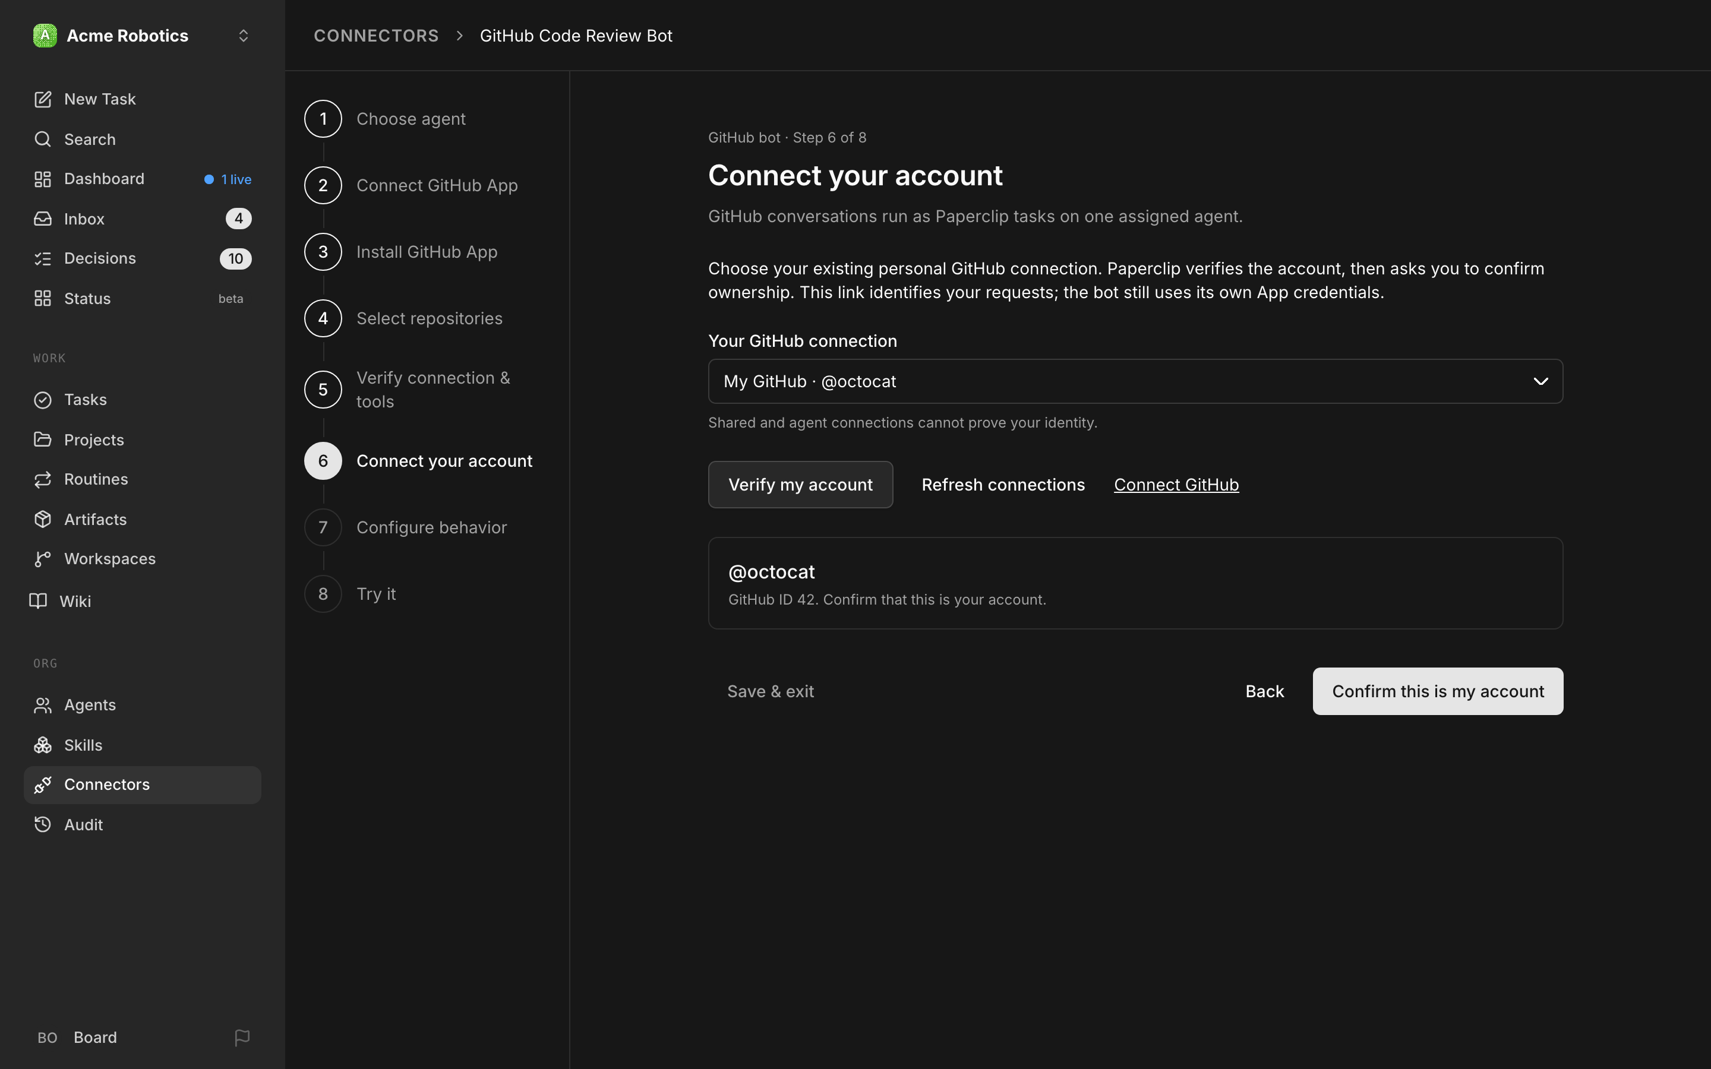Click Refresh connections
Image resolution: width=1711 pixels, height=1069 pixels.
point(1003,484)
